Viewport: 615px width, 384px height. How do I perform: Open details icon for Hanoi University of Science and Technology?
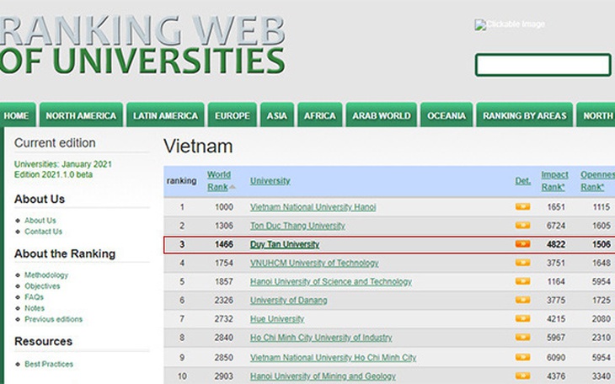[x=522, y=281]
